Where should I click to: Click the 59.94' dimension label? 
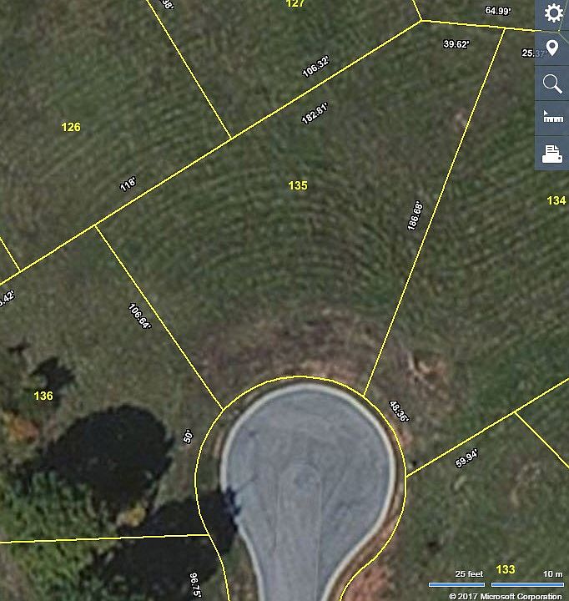(466, 459)
